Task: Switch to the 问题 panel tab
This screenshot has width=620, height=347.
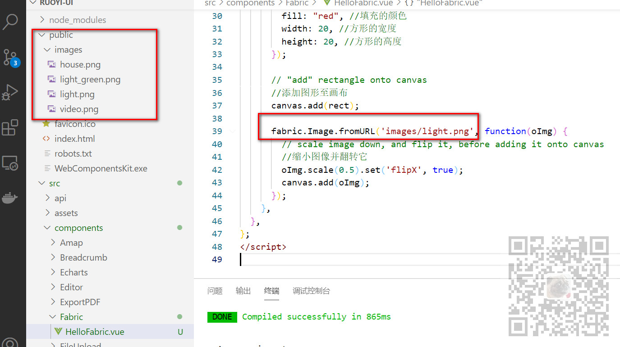Action: 215,291
